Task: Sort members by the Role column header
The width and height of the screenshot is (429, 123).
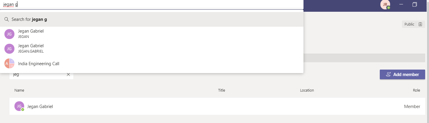Action: point(416,90)
